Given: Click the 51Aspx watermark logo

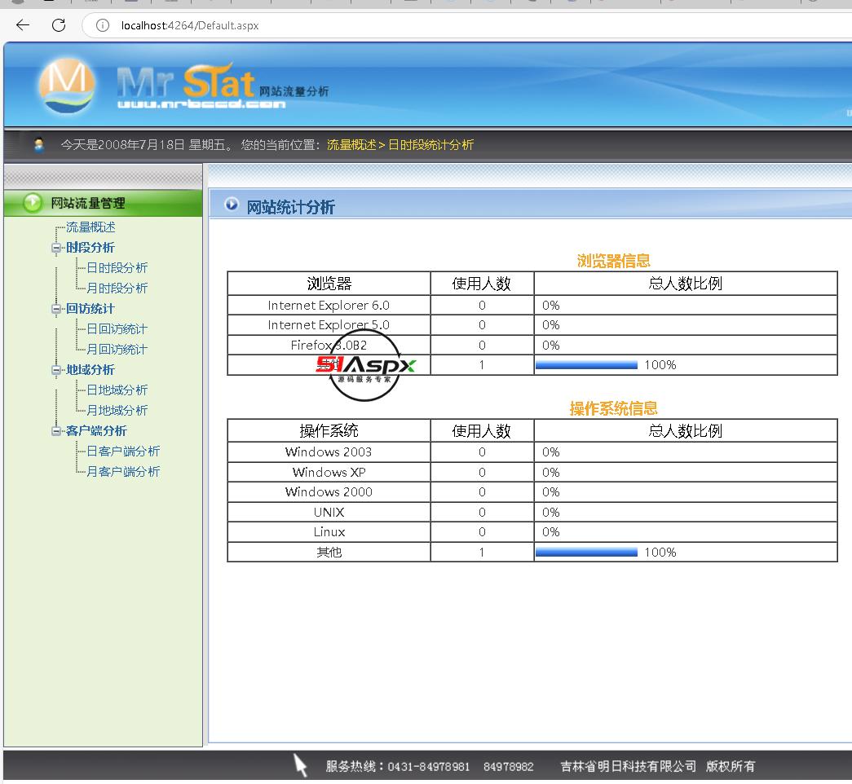Looking at the screenshot, I should (365, 365).
